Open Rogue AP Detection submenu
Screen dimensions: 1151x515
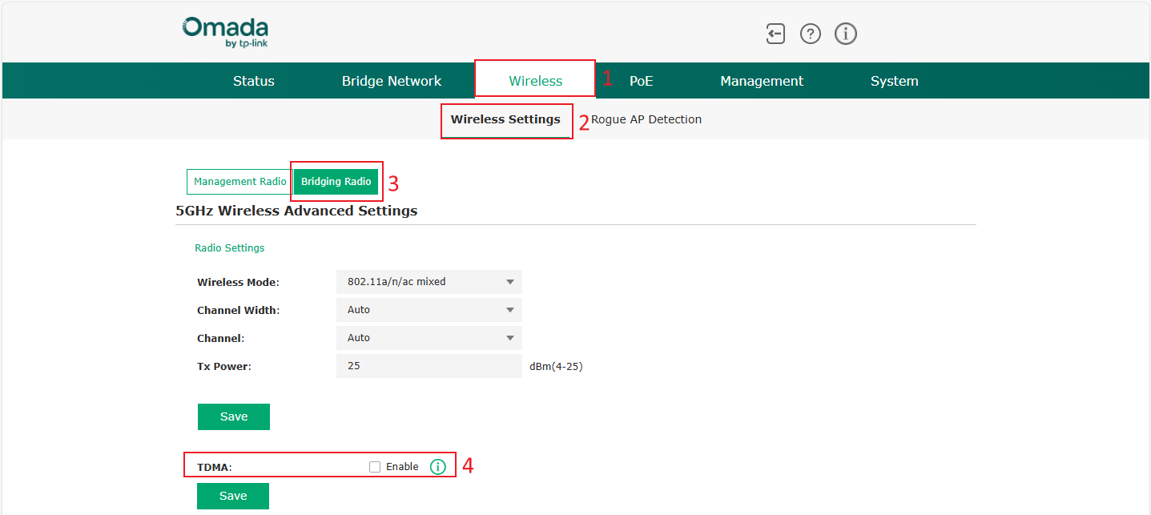pyautogui.click(x=646, y=119)
